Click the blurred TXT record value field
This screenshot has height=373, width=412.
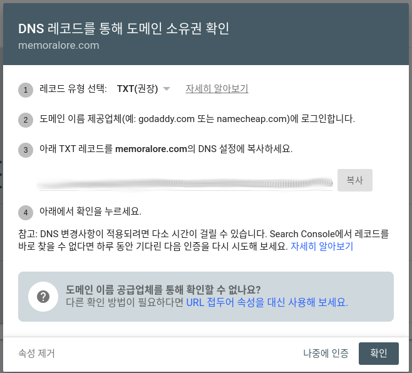tap(184, 181)
